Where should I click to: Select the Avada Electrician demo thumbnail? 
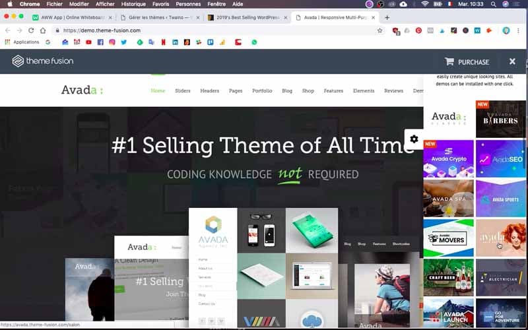point(501,277)
